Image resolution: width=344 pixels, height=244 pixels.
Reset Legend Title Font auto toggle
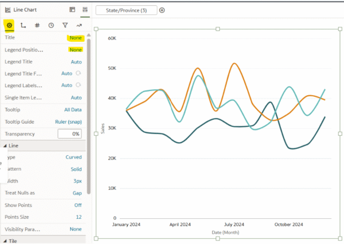pyautogui.click(x=79, y=73)
